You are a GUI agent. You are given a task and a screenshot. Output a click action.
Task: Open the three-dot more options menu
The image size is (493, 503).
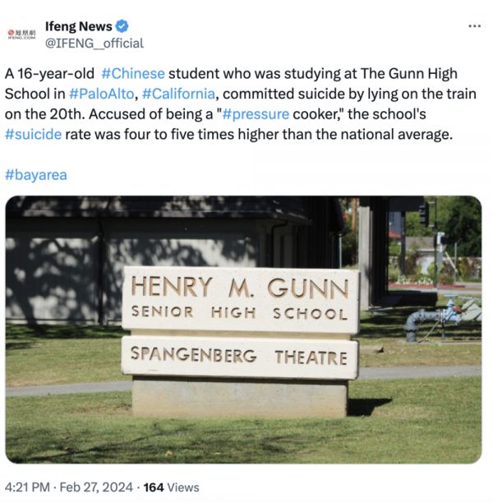click(x=474, y=26)
